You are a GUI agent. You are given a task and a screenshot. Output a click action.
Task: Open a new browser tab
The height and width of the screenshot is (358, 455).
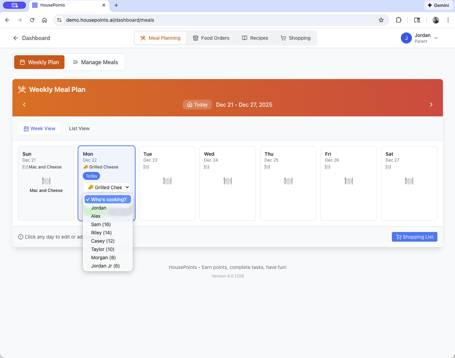pyautogui.click(x=116, y=5)
